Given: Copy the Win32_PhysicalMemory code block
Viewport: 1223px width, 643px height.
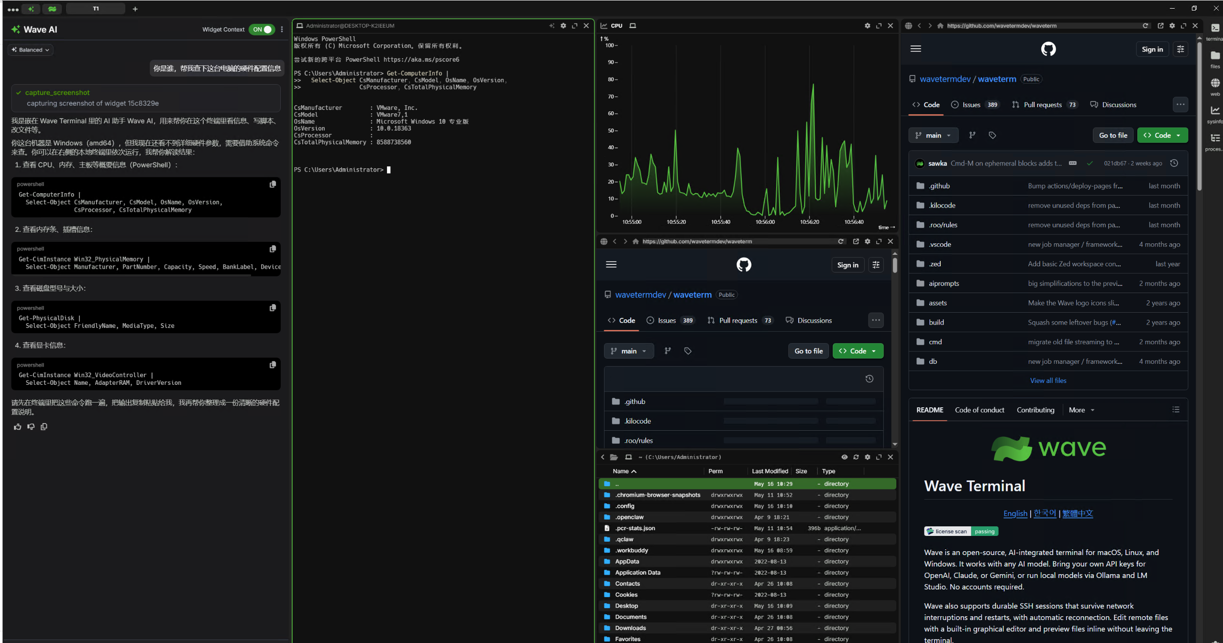Looking at the screenshot, I should [x=273, y=249].
